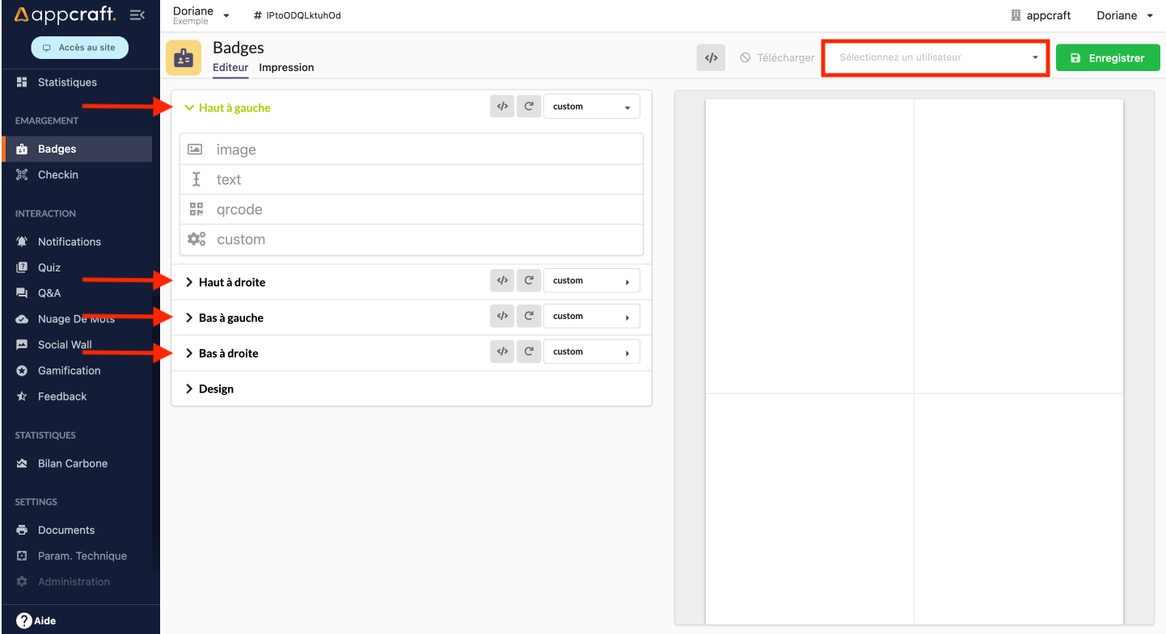
Task: Click the Accès au site button
Action: coord(79,48)
